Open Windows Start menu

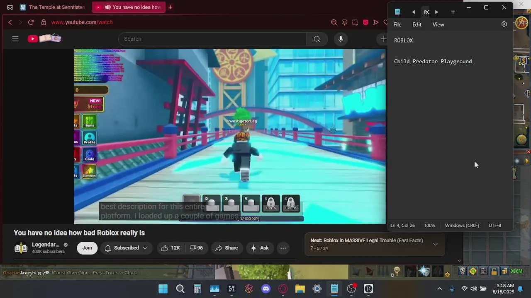point(163,289)
